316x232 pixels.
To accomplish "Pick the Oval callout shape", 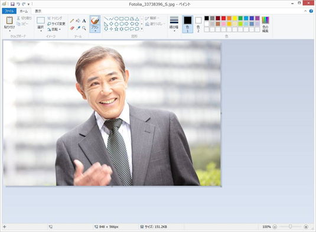I will pyautogui.click(x=132, y=29).
